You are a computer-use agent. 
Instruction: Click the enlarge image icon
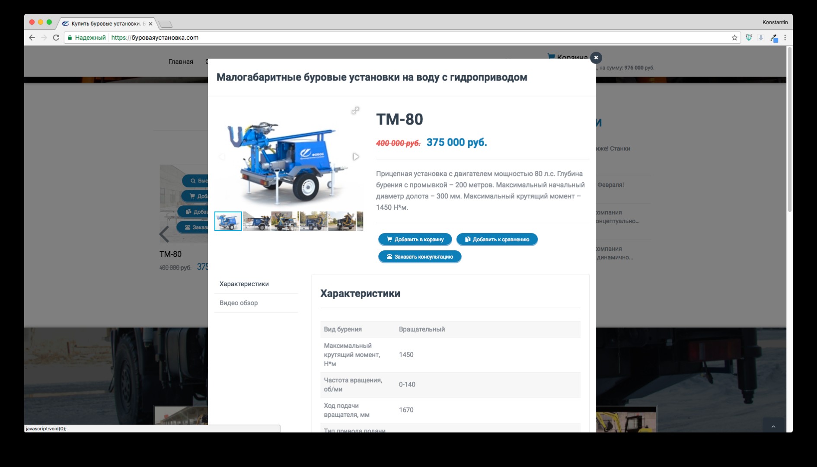click(355, 111)
